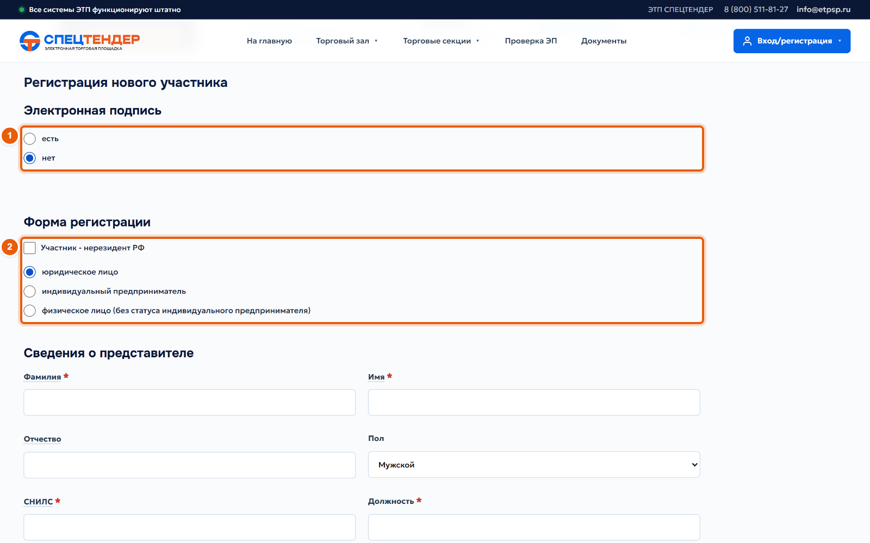Click the user icon in Вход/регистрация button

(x=747, y=41)
